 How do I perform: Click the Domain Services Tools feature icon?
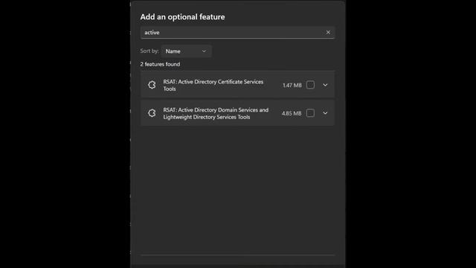[152, 113]
